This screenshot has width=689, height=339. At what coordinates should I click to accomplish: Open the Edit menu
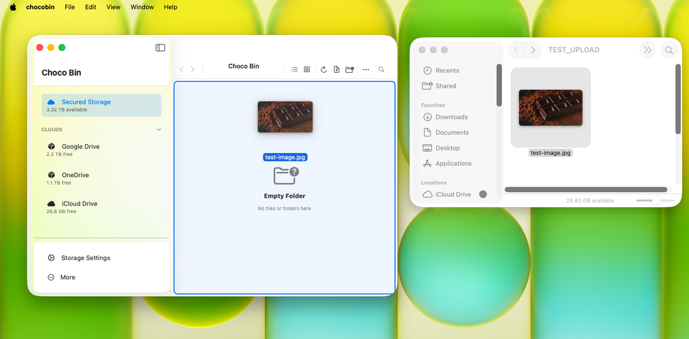coord(91,7)
